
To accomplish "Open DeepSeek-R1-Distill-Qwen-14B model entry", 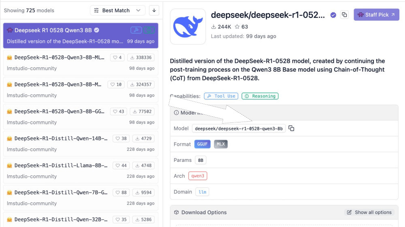I will [x=81, y=143].
